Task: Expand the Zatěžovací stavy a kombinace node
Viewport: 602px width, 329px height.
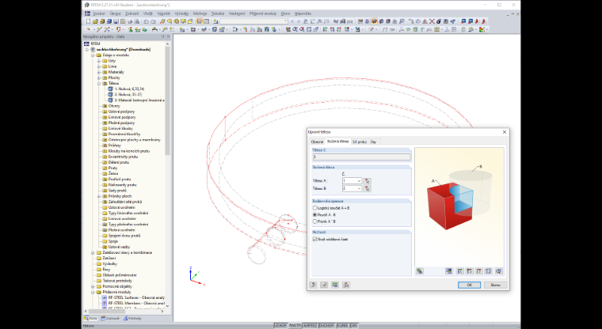Action: [93, 253]
